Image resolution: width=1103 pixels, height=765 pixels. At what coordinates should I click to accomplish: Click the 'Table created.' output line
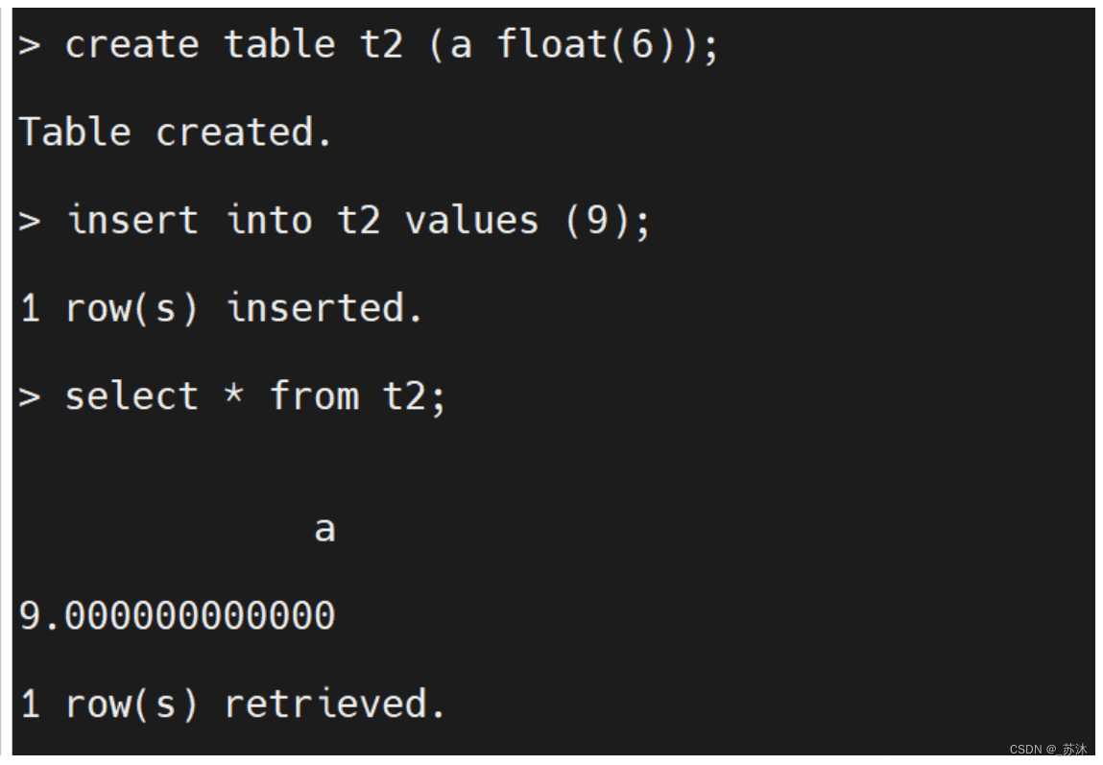click(x=175, y=131)
